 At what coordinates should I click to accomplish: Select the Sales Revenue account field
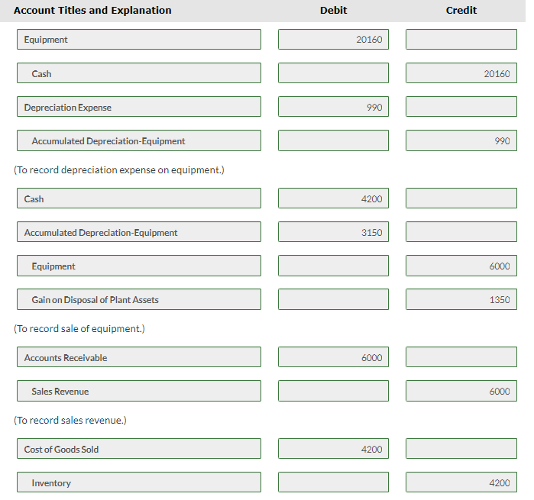139,391
